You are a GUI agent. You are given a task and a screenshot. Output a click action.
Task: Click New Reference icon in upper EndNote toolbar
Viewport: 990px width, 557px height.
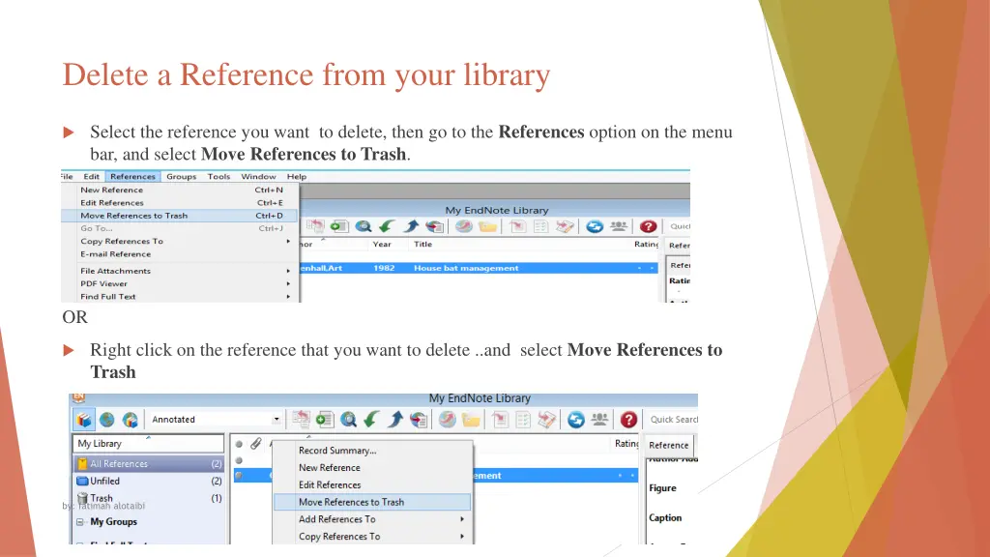point(339,226)
